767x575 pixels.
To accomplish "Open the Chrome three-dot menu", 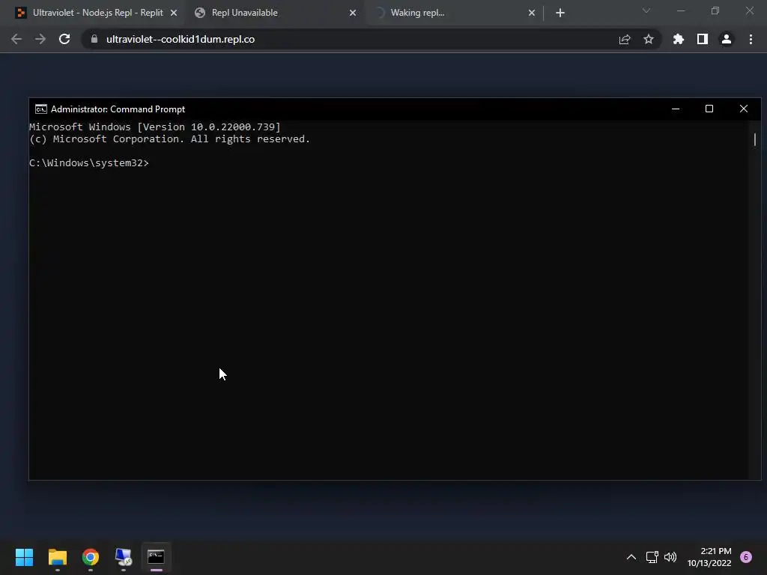I will point(751,39).
